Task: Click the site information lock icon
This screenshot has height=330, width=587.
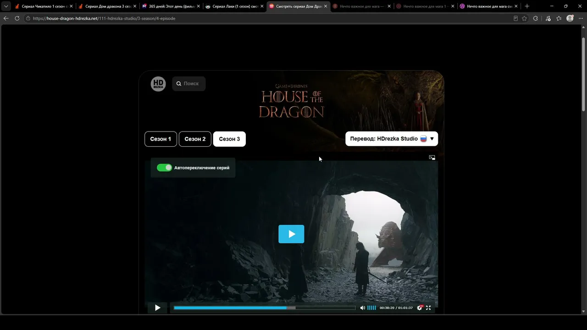Action: pos(28,18)
